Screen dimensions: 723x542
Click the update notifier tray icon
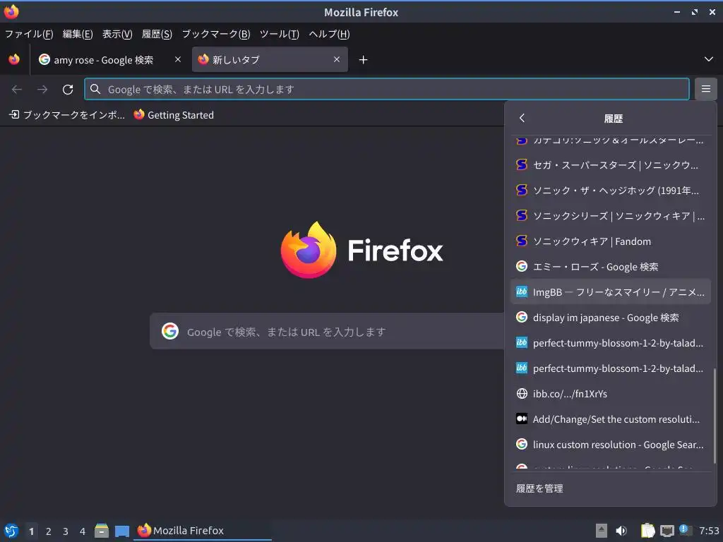(x=685, y=530)
